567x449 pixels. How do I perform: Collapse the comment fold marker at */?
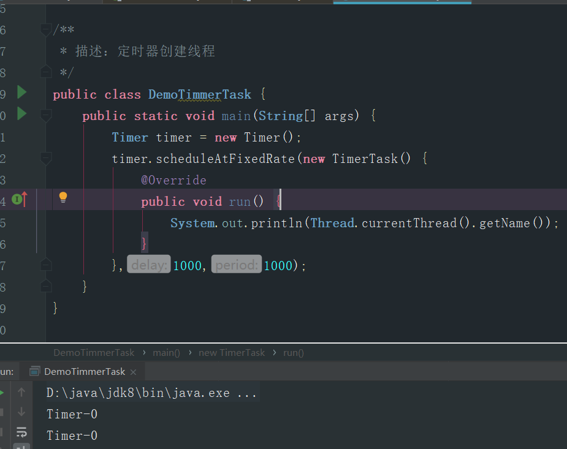coord(46,72)
